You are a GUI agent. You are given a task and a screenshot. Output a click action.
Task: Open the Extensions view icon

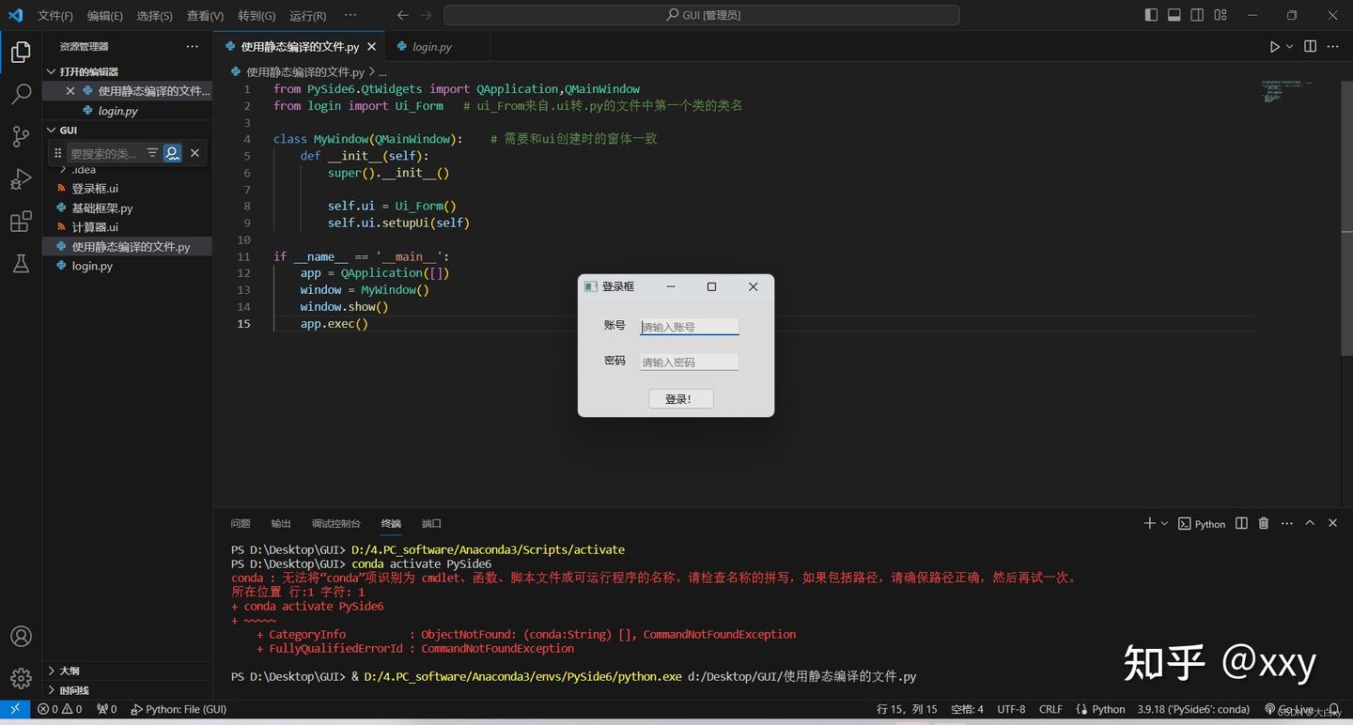[x=21, y=222]
